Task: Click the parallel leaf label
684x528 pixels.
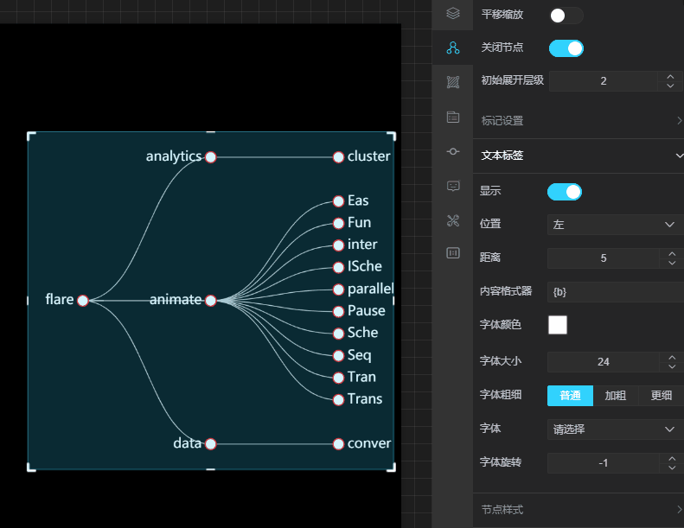Action: tap(370, 289)
